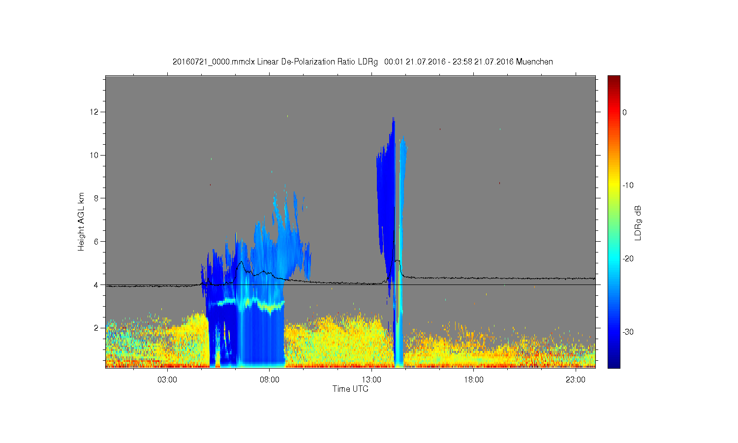The image size is (738, 443).
Task: Click the height tick label 6
Action: (x=96, y=241)
